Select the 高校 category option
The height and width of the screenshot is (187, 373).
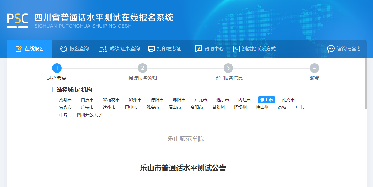coord(282,107)
